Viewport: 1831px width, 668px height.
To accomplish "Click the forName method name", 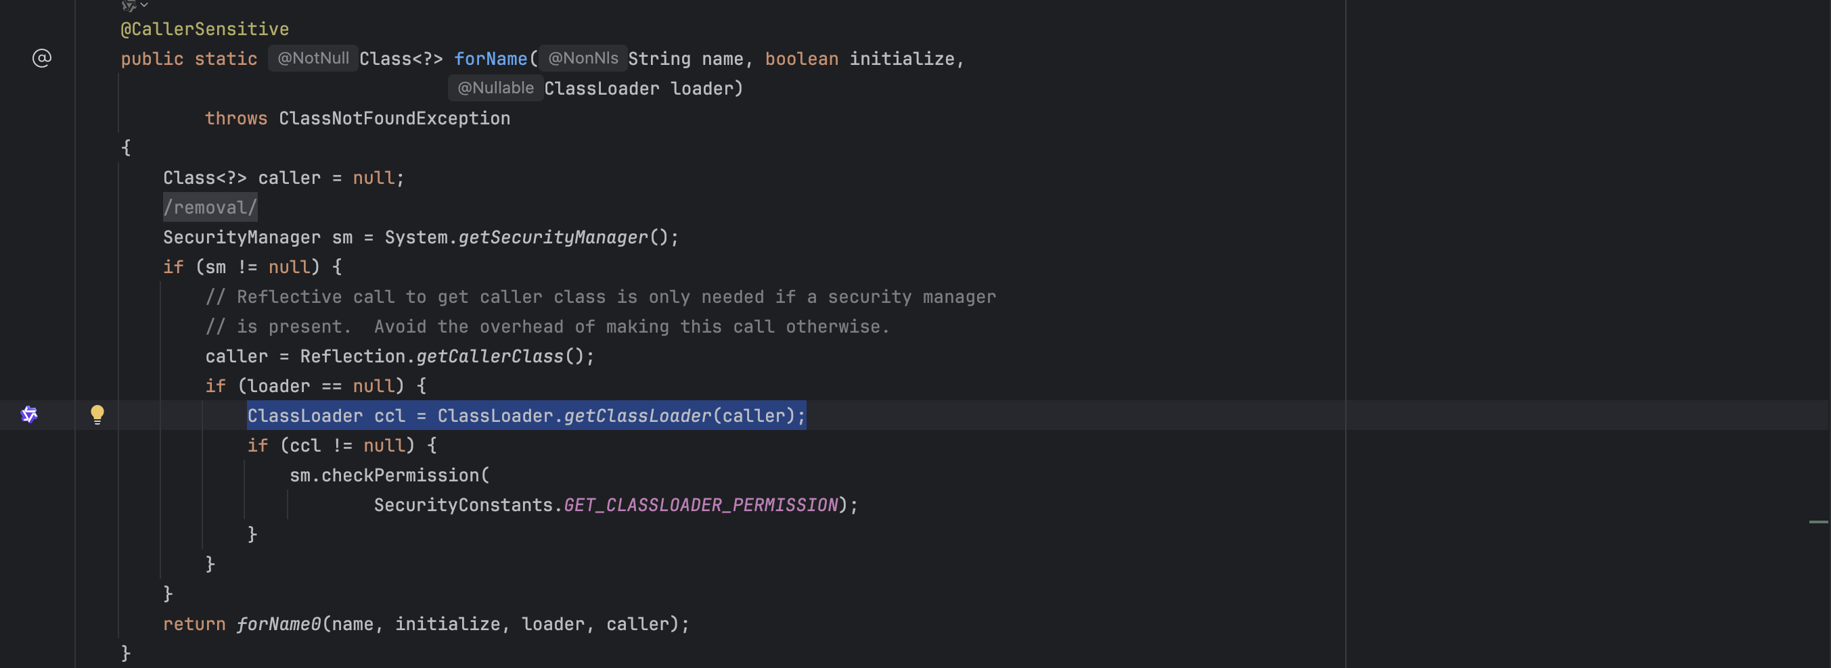I will click(491, 59).
